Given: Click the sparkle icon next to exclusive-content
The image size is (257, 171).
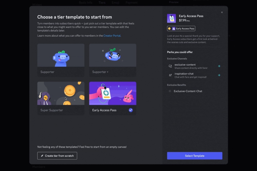Looking at the screenshot, I should [219, 66].
